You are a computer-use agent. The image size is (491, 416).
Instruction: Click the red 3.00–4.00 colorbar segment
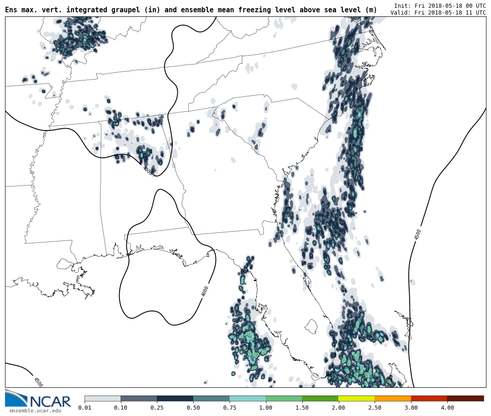pyautogui.click(x=429, y=398)
